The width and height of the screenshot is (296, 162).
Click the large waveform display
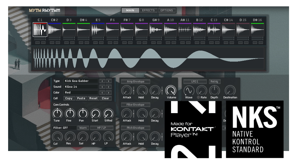148,58
